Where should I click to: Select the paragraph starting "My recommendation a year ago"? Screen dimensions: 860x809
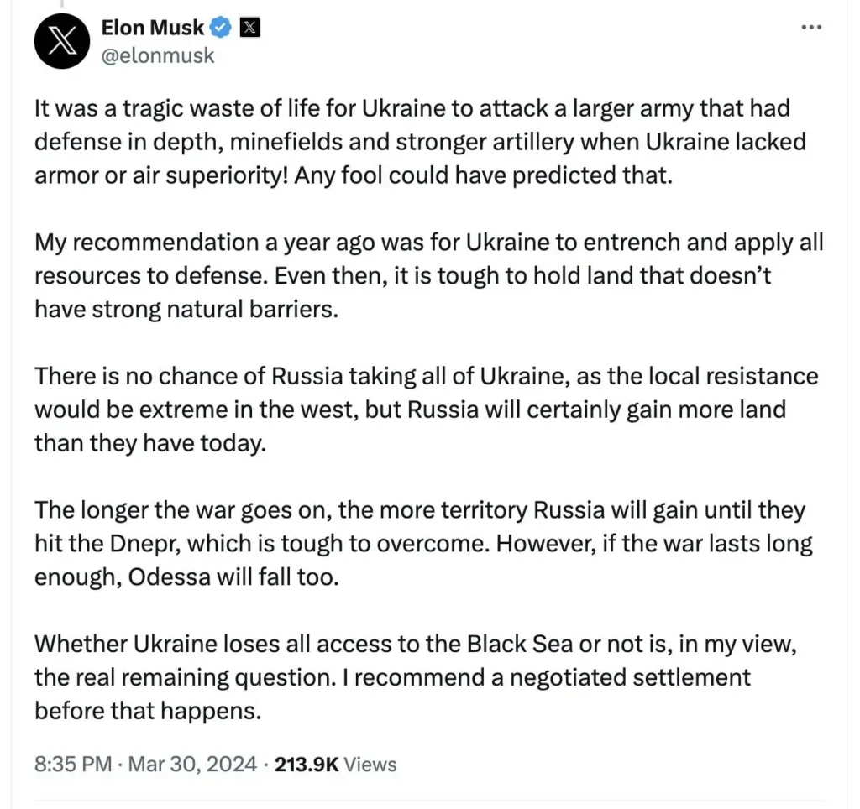click(x=429, y=276)
